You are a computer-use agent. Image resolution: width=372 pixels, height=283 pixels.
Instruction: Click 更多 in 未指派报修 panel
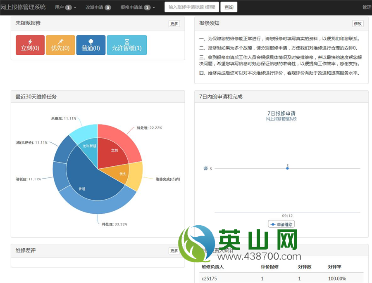174,24
